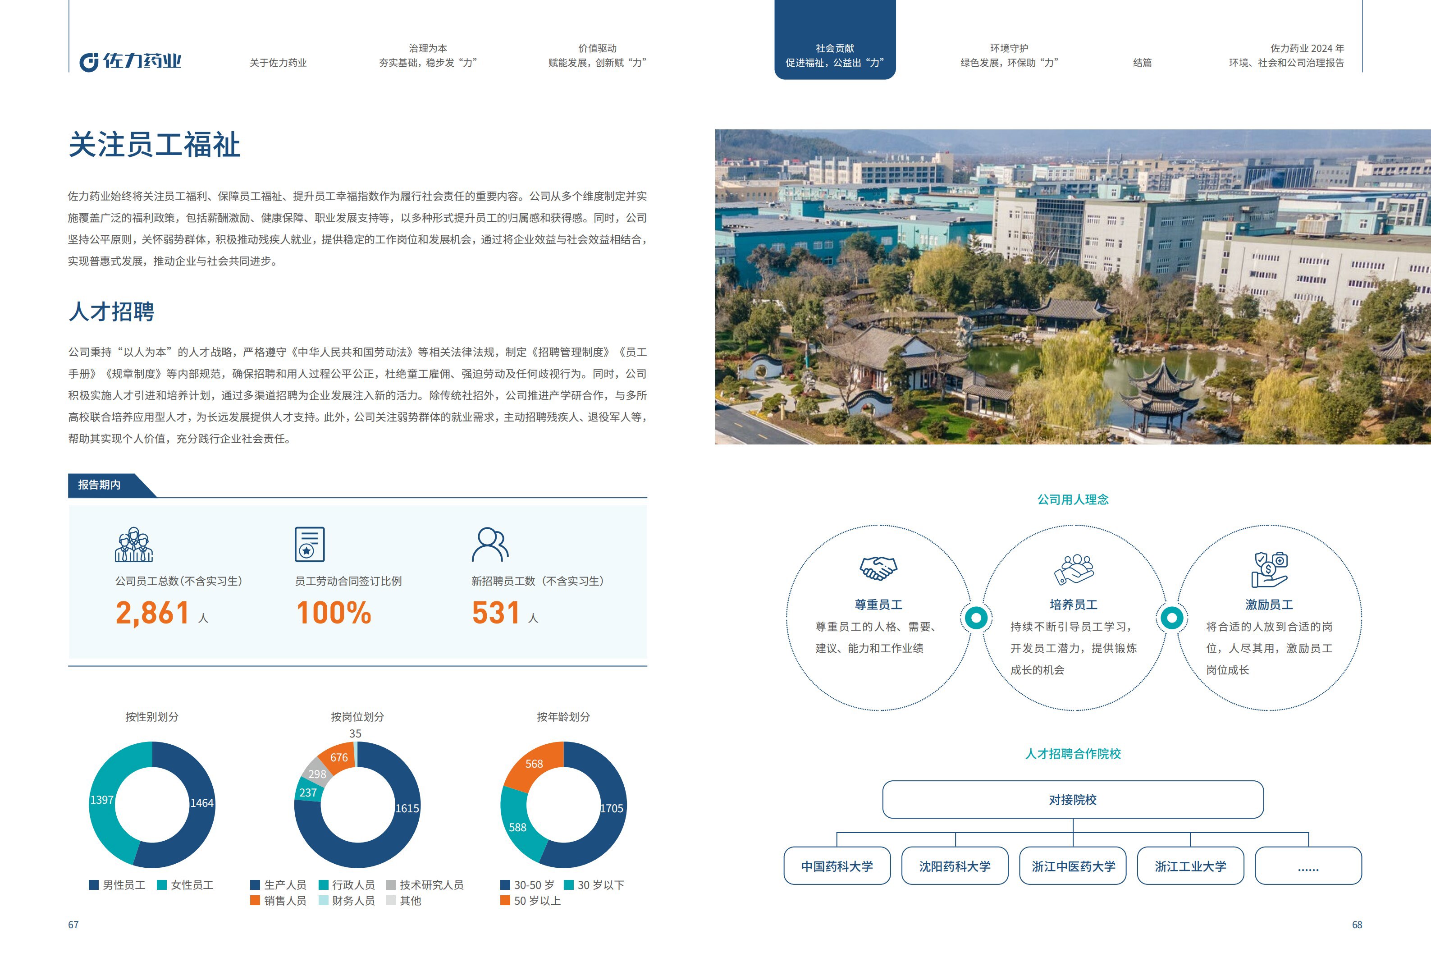Click the 100% contract signing figure
The width and height of the screenshot is (1431, 971).
[x=334, y=613]
